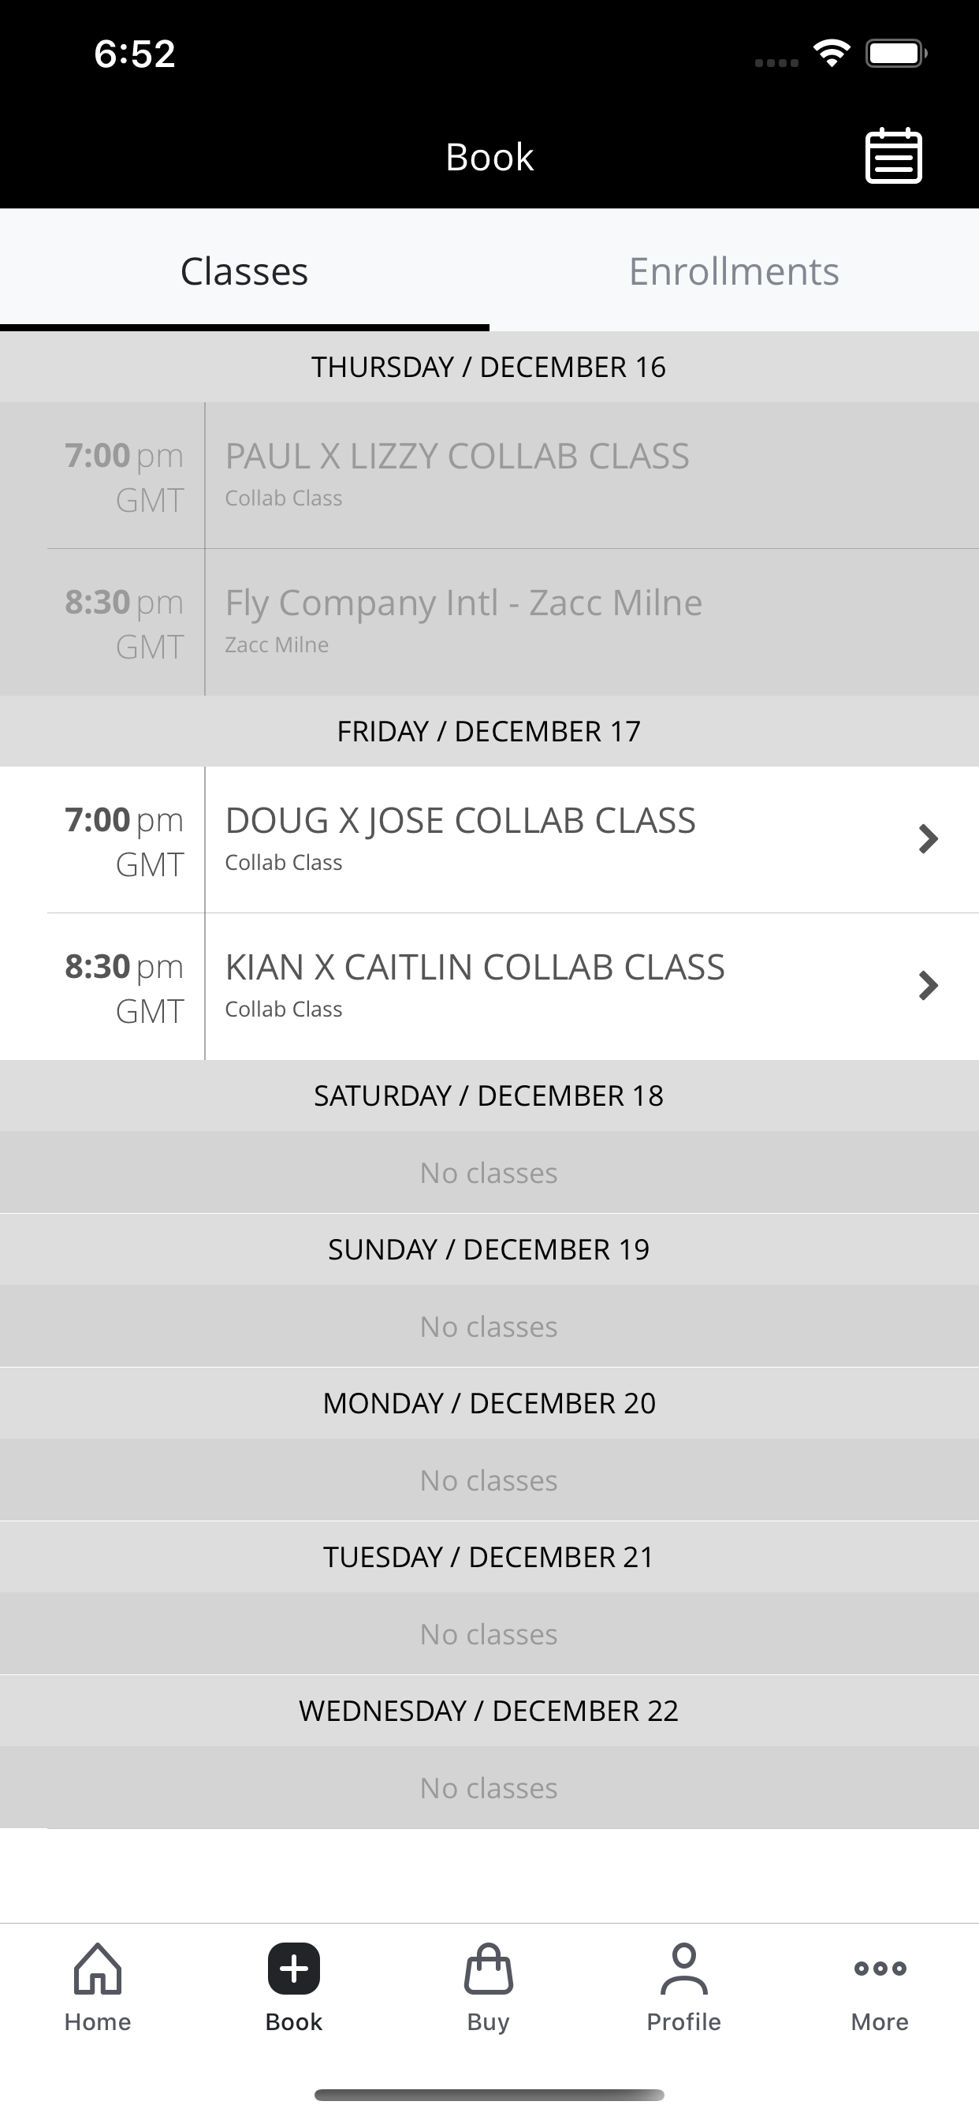
Task: Select the Classes tab
Action: (244, 271)
